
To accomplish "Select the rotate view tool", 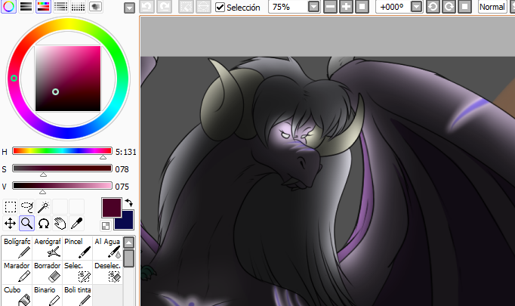I will pos(43,224).
